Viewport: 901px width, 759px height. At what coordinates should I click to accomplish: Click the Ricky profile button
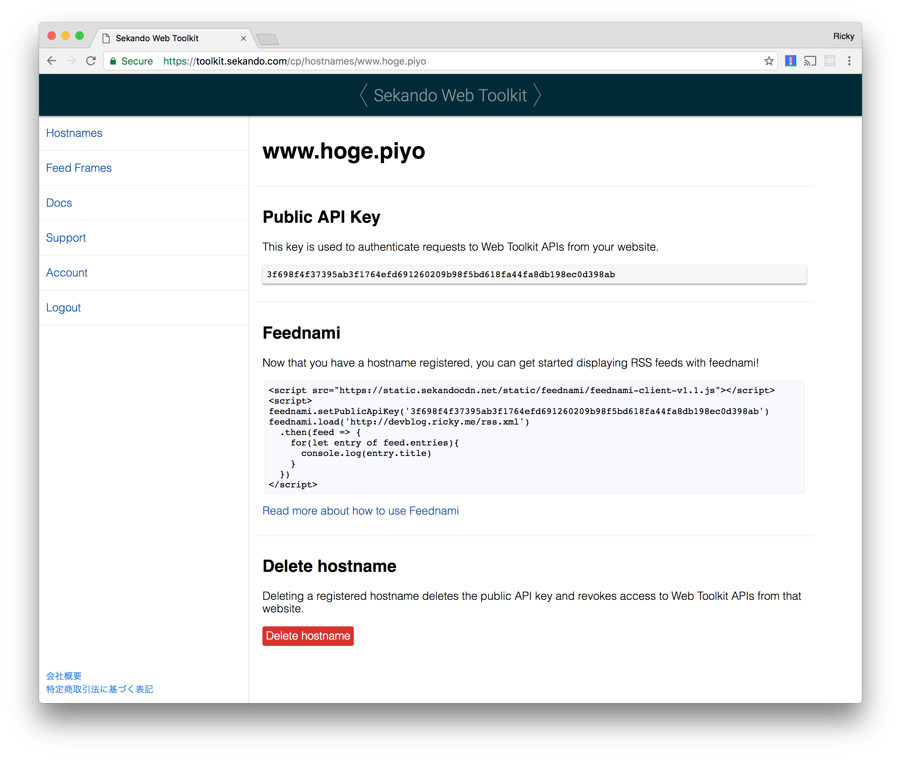tap(843, 36)
